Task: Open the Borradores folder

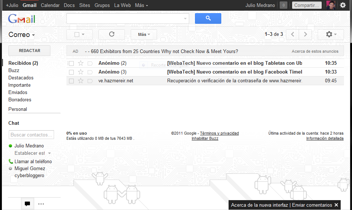Action: (x=20, y=100)
